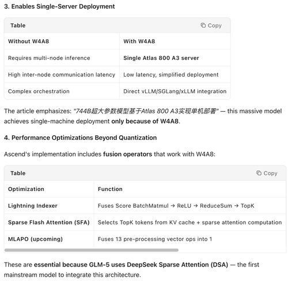
Task: Click the horizontal scrollbar under the Optimization table
Action: coord(92,250)
